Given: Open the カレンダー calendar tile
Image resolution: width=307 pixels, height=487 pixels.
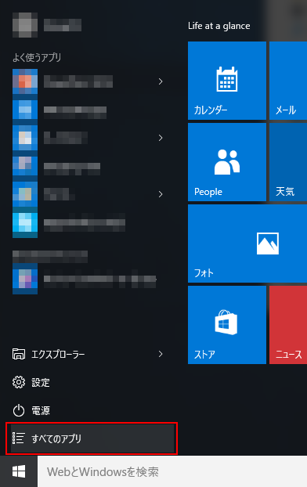Looking at the screenshot, I should pyautogui.click(x=227, y=81).
